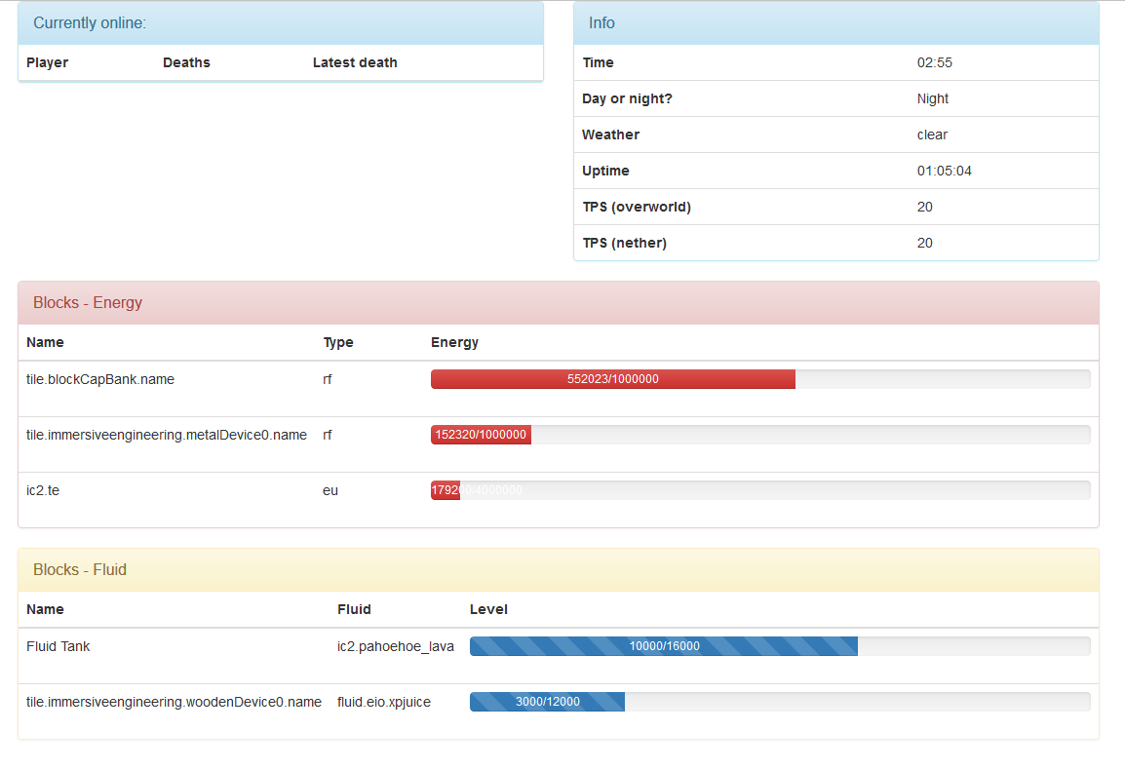
Task: Click the Weather row label
Action: coord(610,135)
